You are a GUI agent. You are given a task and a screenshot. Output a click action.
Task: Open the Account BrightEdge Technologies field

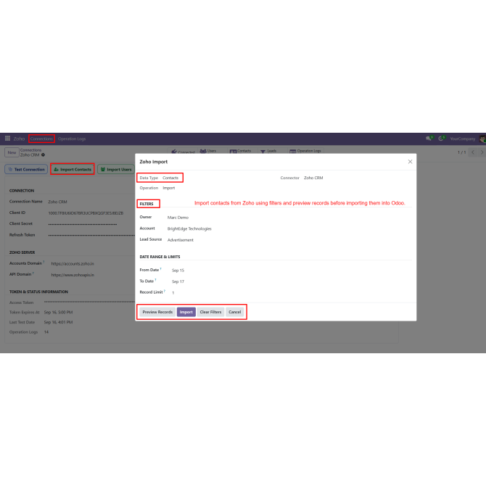pyautogui.click(x=189, y=228)
